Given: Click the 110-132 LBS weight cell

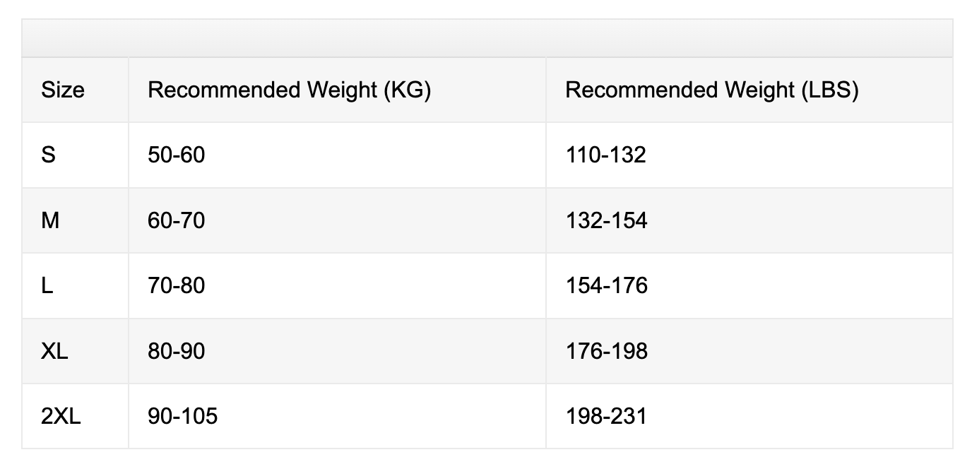Looking at the screenshot, I should [x=606, y=155].
